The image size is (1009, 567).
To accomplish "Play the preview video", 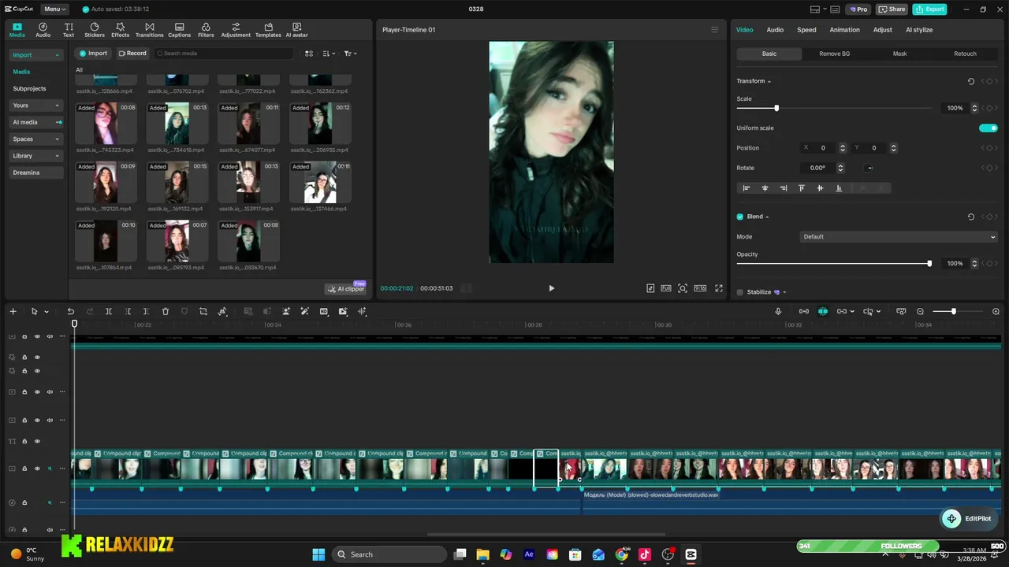I will tap(551, 288).
